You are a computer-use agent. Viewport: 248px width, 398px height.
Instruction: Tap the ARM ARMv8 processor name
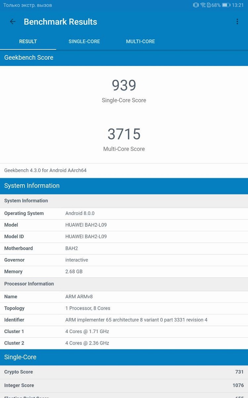80,297
